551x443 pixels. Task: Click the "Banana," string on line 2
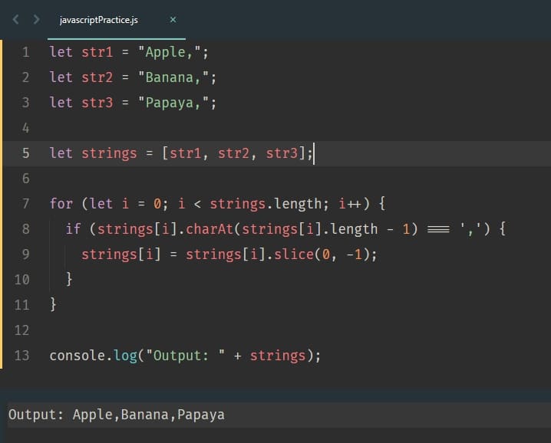tap(173, 77)
